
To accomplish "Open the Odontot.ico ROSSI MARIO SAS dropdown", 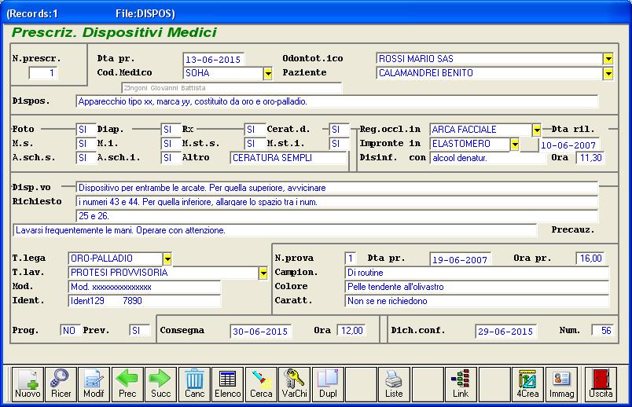I will coord(608,59).
